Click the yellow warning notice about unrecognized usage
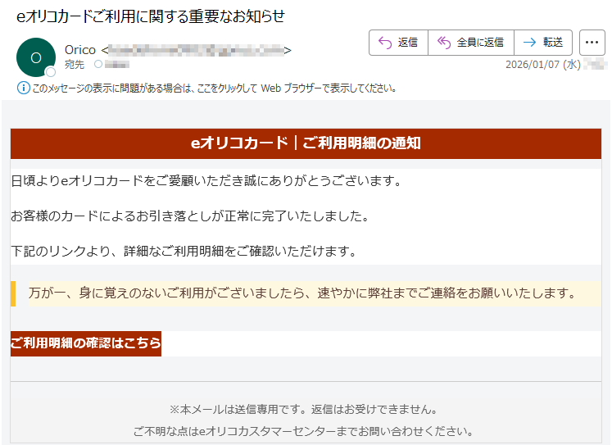The height and width of the screenshot is (445, 612). point(303,293)
